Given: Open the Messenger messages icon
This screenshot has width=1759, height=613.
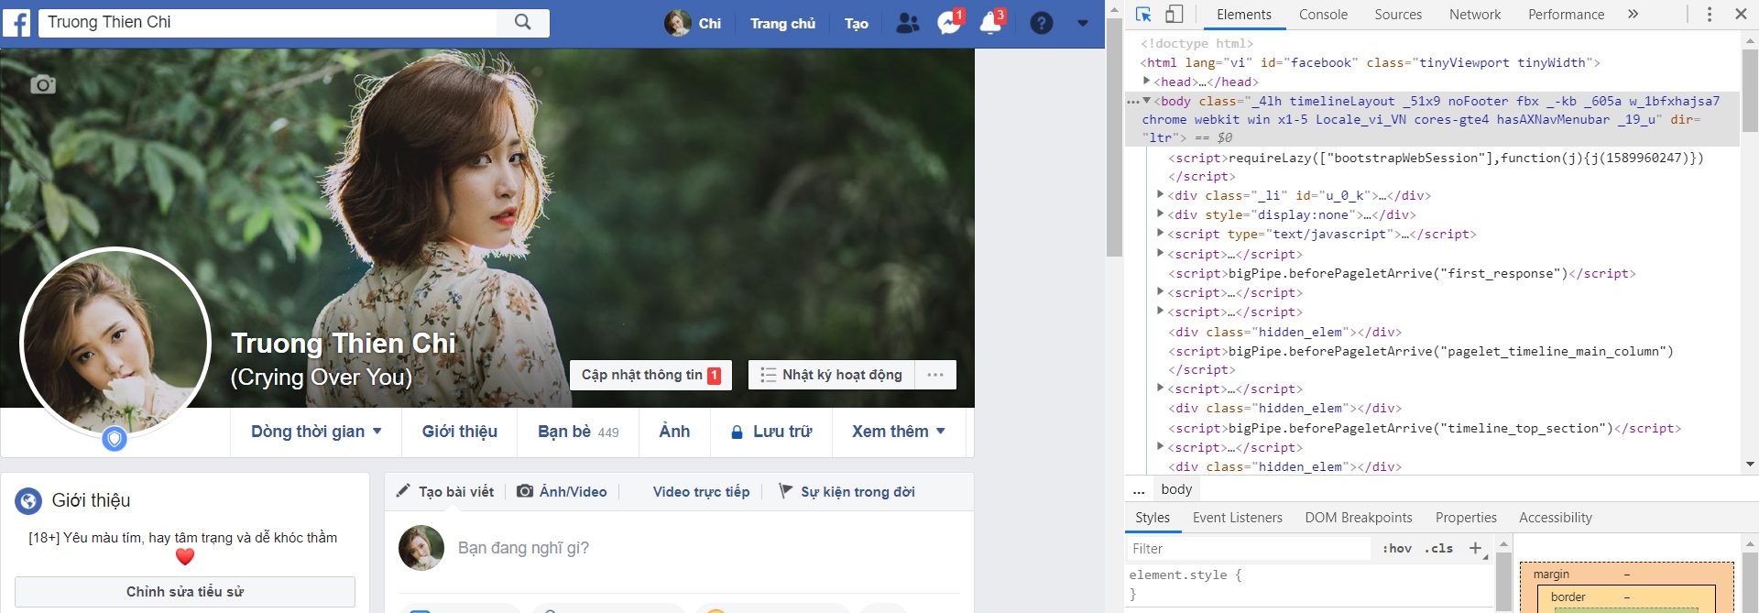Looking at the screenshot, I should click(x=949, y=23).
